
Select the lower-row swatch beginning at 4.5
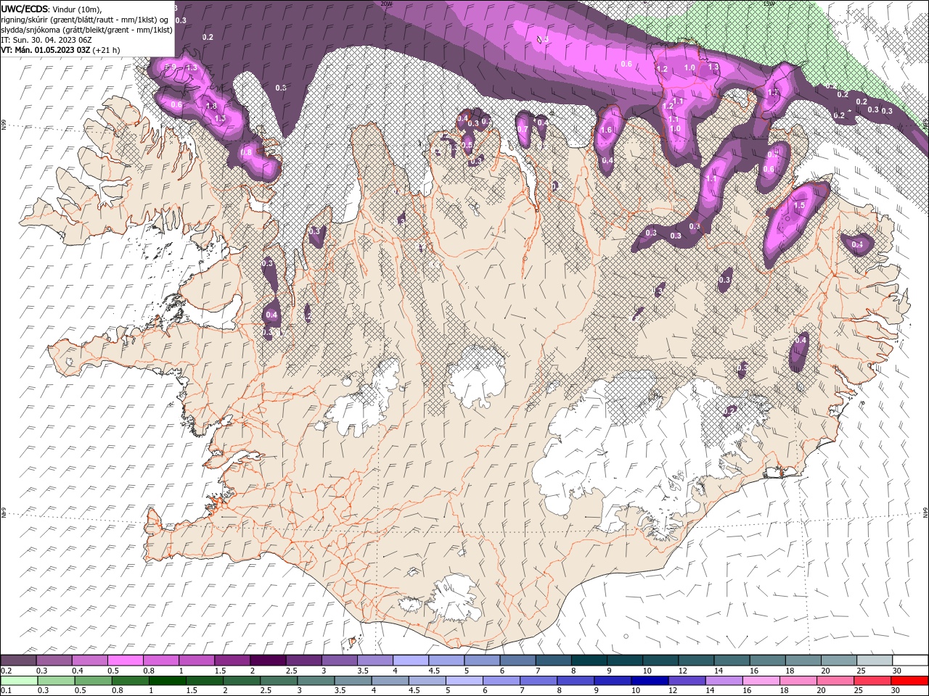click(x=427, y=681)
